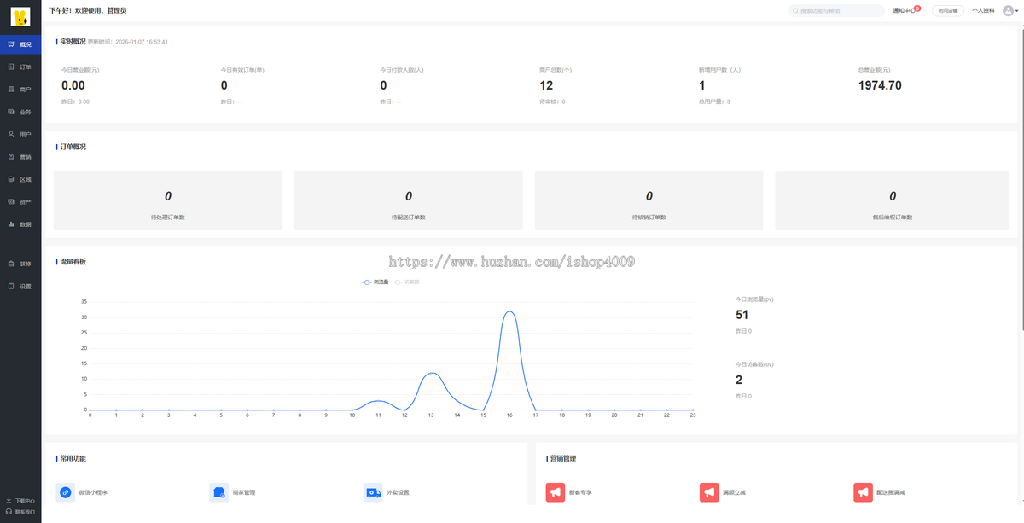Open the 微信小程序 shortcut icon
The width and height of the screenshot is (1024, 523).
(x=66, y=492)
